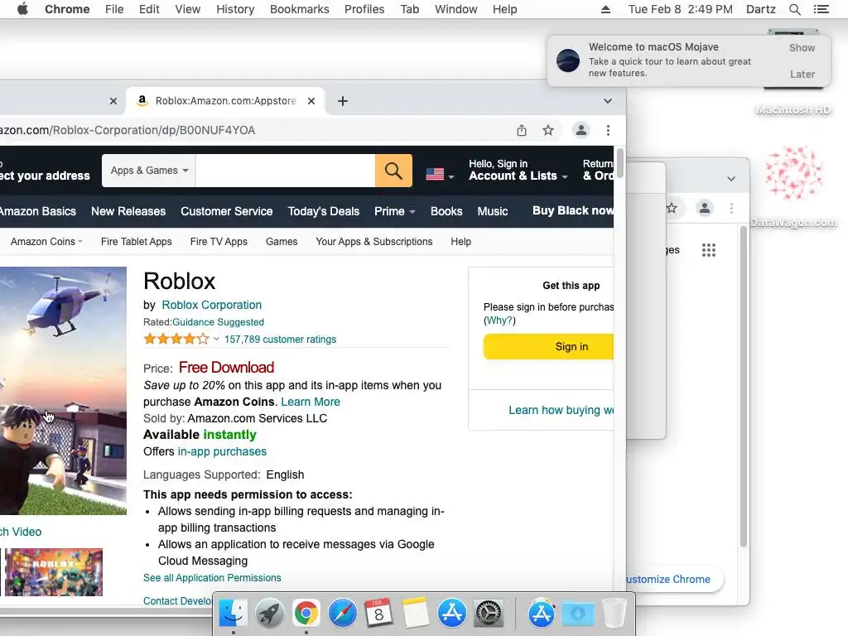The width and height of the screenshot is (848, 636).
Task: Click Later on Mojave notification
Action: (x=802, y=74)
